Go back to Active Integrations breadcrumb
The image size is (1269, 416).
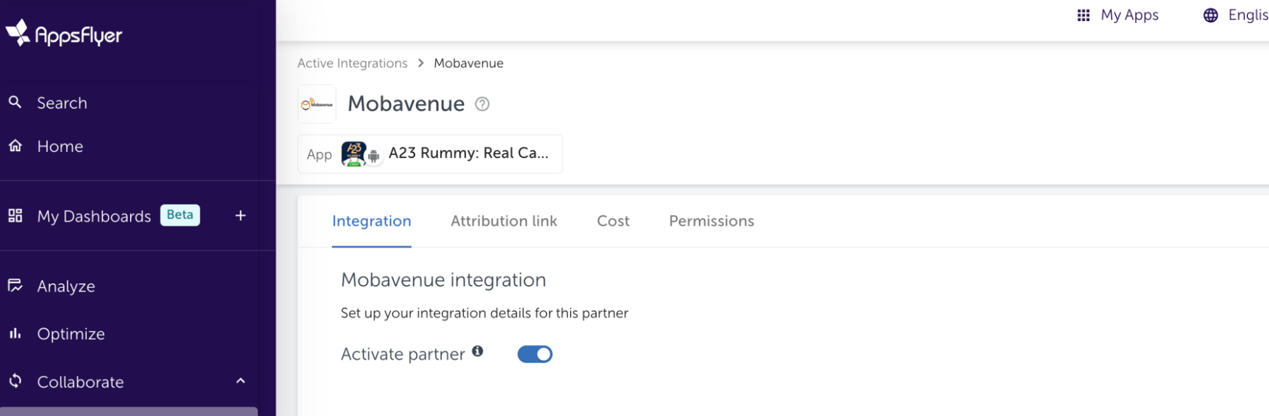pyautogui.click(x=352, y=63)
